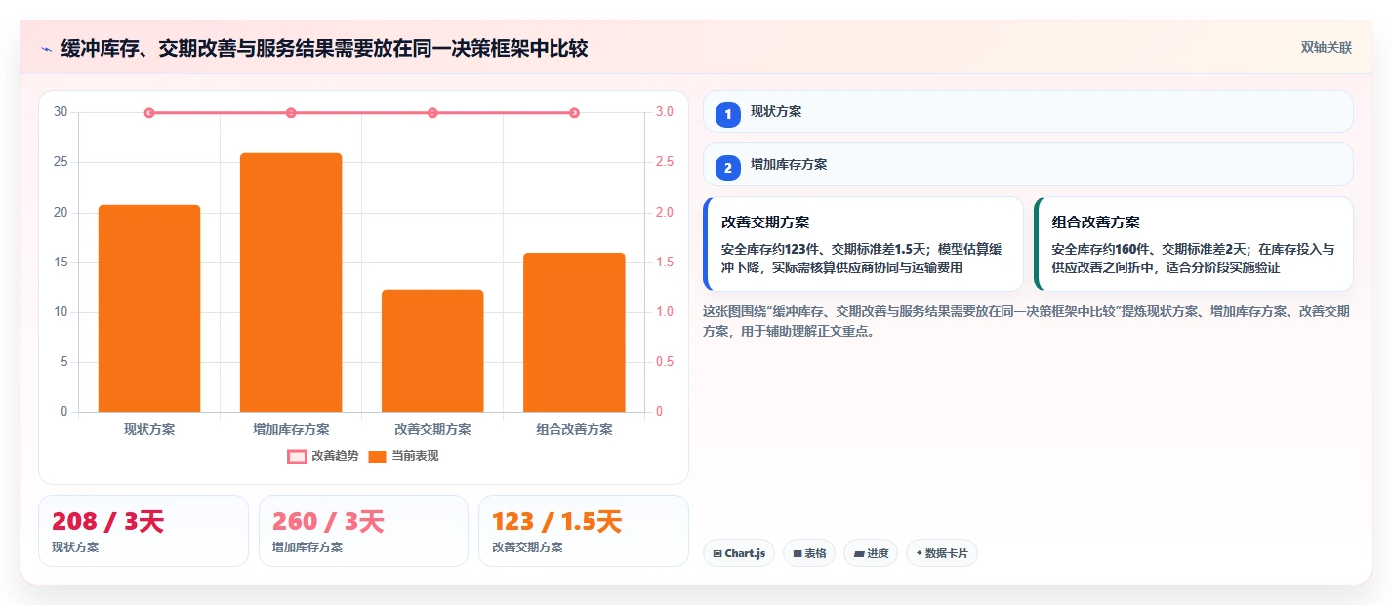Click the number 2 badge

pyautogui.click(x=727, y=168)
